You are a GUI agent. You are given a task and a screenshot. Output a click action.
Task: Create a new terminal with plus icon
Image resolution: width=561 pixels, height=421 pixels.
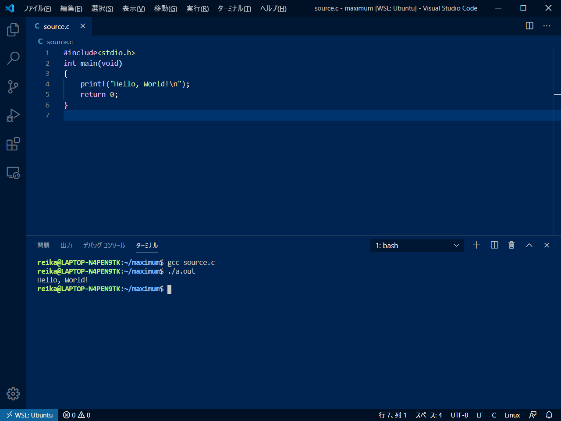(x=476, y=245)
